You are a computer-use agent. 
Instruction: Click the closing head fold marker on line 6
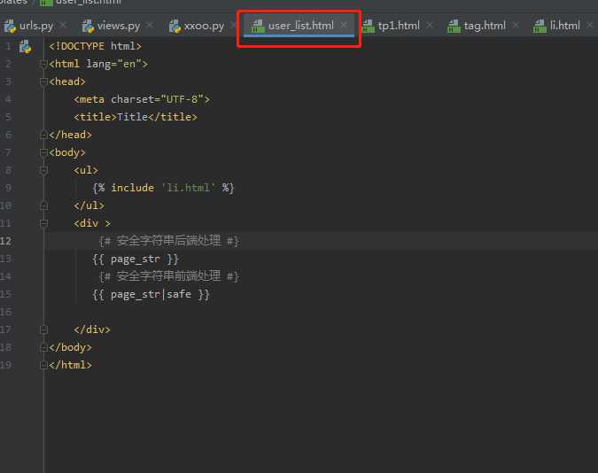click(x=43, y=135)
